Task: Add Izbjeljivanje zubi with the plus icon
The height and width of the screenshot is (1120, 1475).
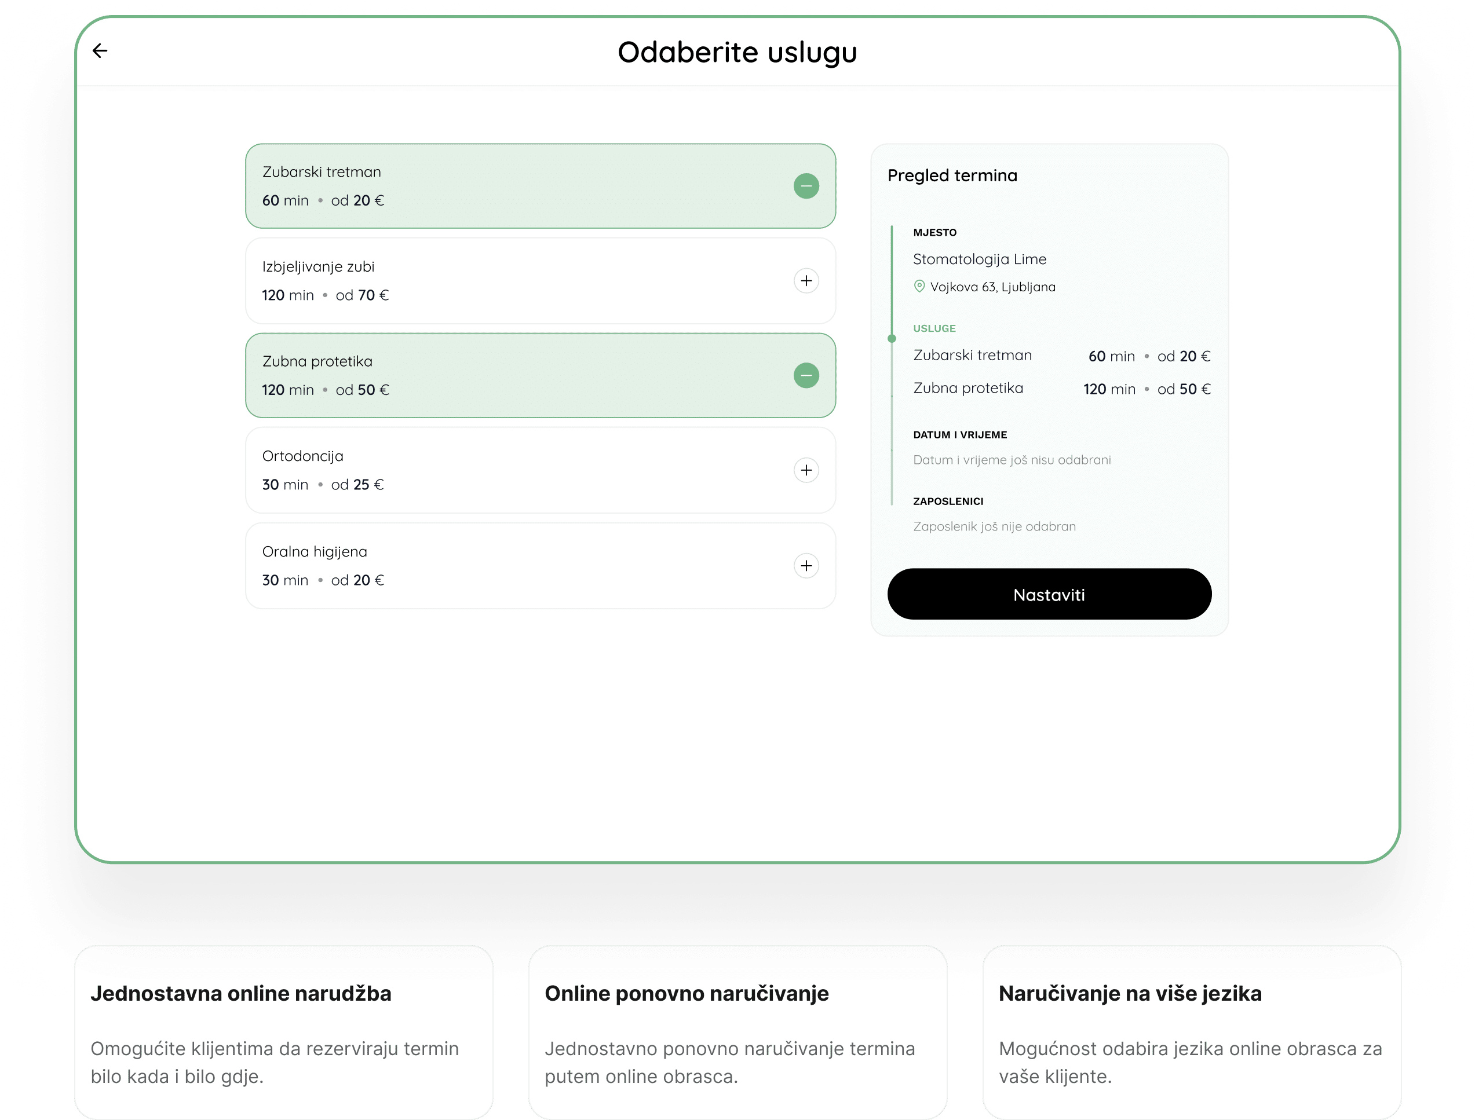Action: pyautogui.click(x=806, y=281)
